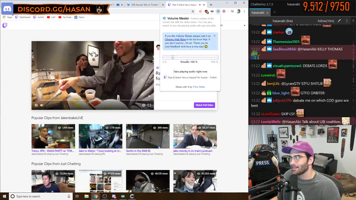Click the Watch Full Video button
Viewport: 356px width, 200px height.
click(204, 105)
